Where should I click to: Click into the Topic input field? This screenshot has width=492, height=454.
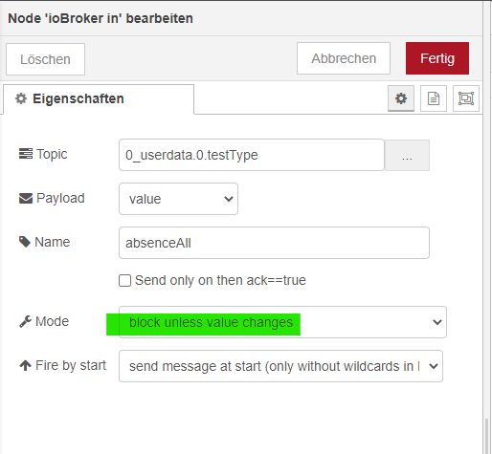pyautogui.click(x=252, y=155)
